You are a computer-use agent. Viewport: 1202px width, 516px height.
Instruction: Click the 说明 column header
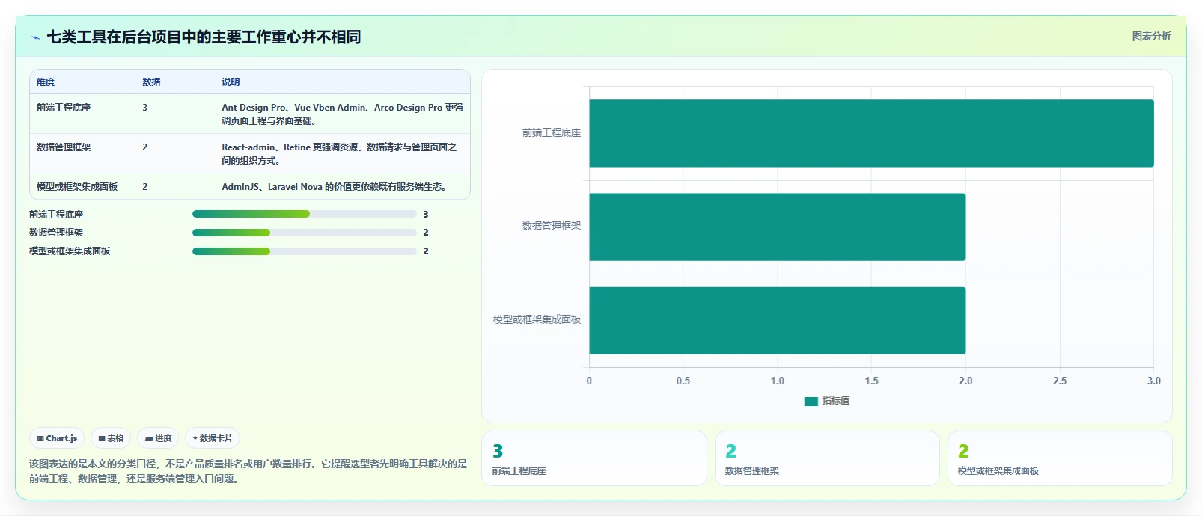pos(231,82)
